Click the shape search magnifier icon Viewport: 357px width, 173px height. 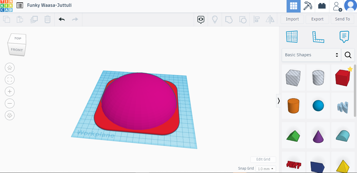tap(348, 55)
